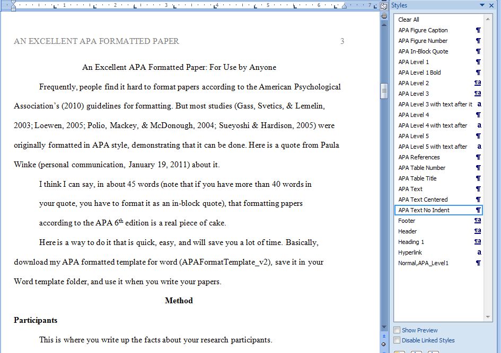Tick the Disable Linked Styles checkbox
Screen dimensions: 501x353
pyautogui.click(x=397, y=340)
